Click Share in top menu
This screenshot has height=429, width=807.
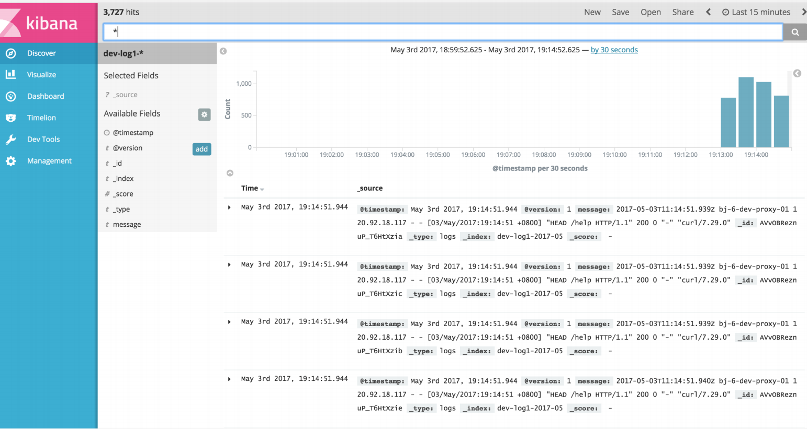click(x=682, y=12)
